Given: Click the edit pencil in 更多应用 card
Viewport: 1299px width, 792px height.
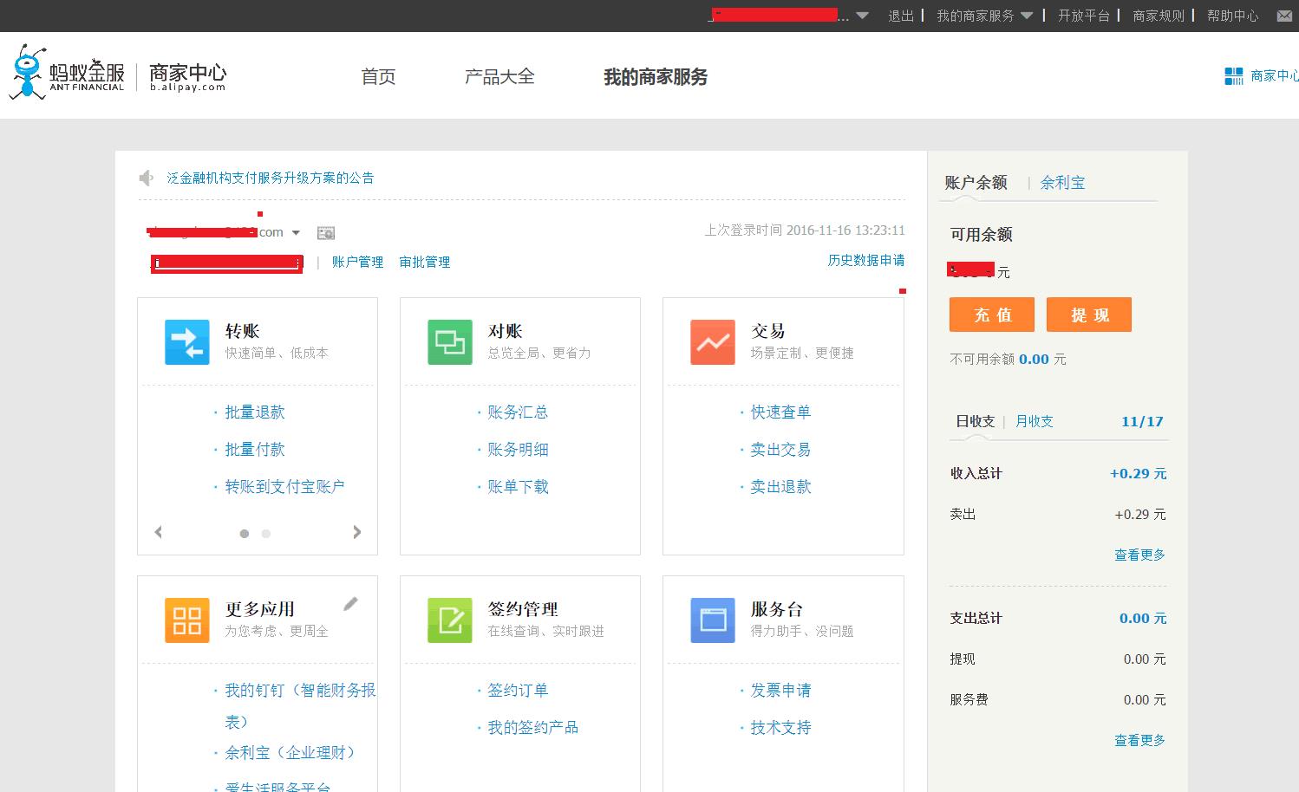Looking at the screenshot, I should [350, 604].
